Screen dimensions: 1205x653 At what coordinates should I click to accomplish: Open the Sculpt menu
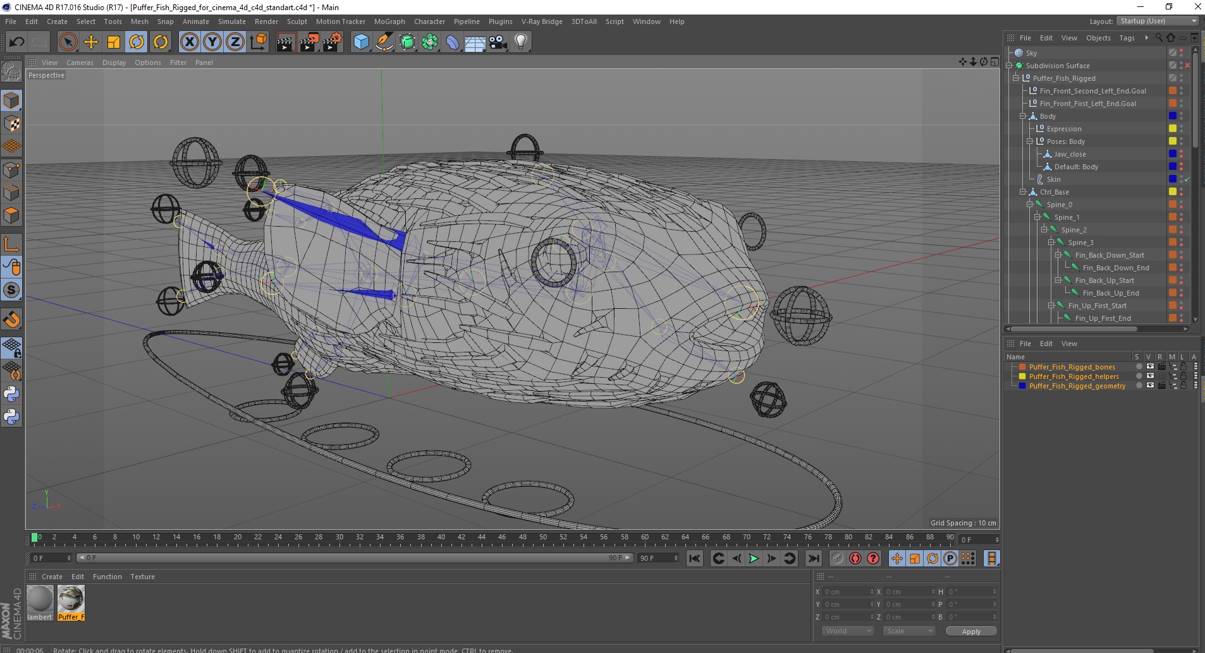coord(297,21)
